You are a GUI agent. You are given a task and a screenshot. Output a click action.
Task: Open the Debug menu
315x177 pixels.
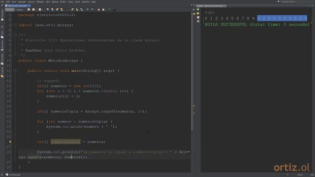pos(55,2)
